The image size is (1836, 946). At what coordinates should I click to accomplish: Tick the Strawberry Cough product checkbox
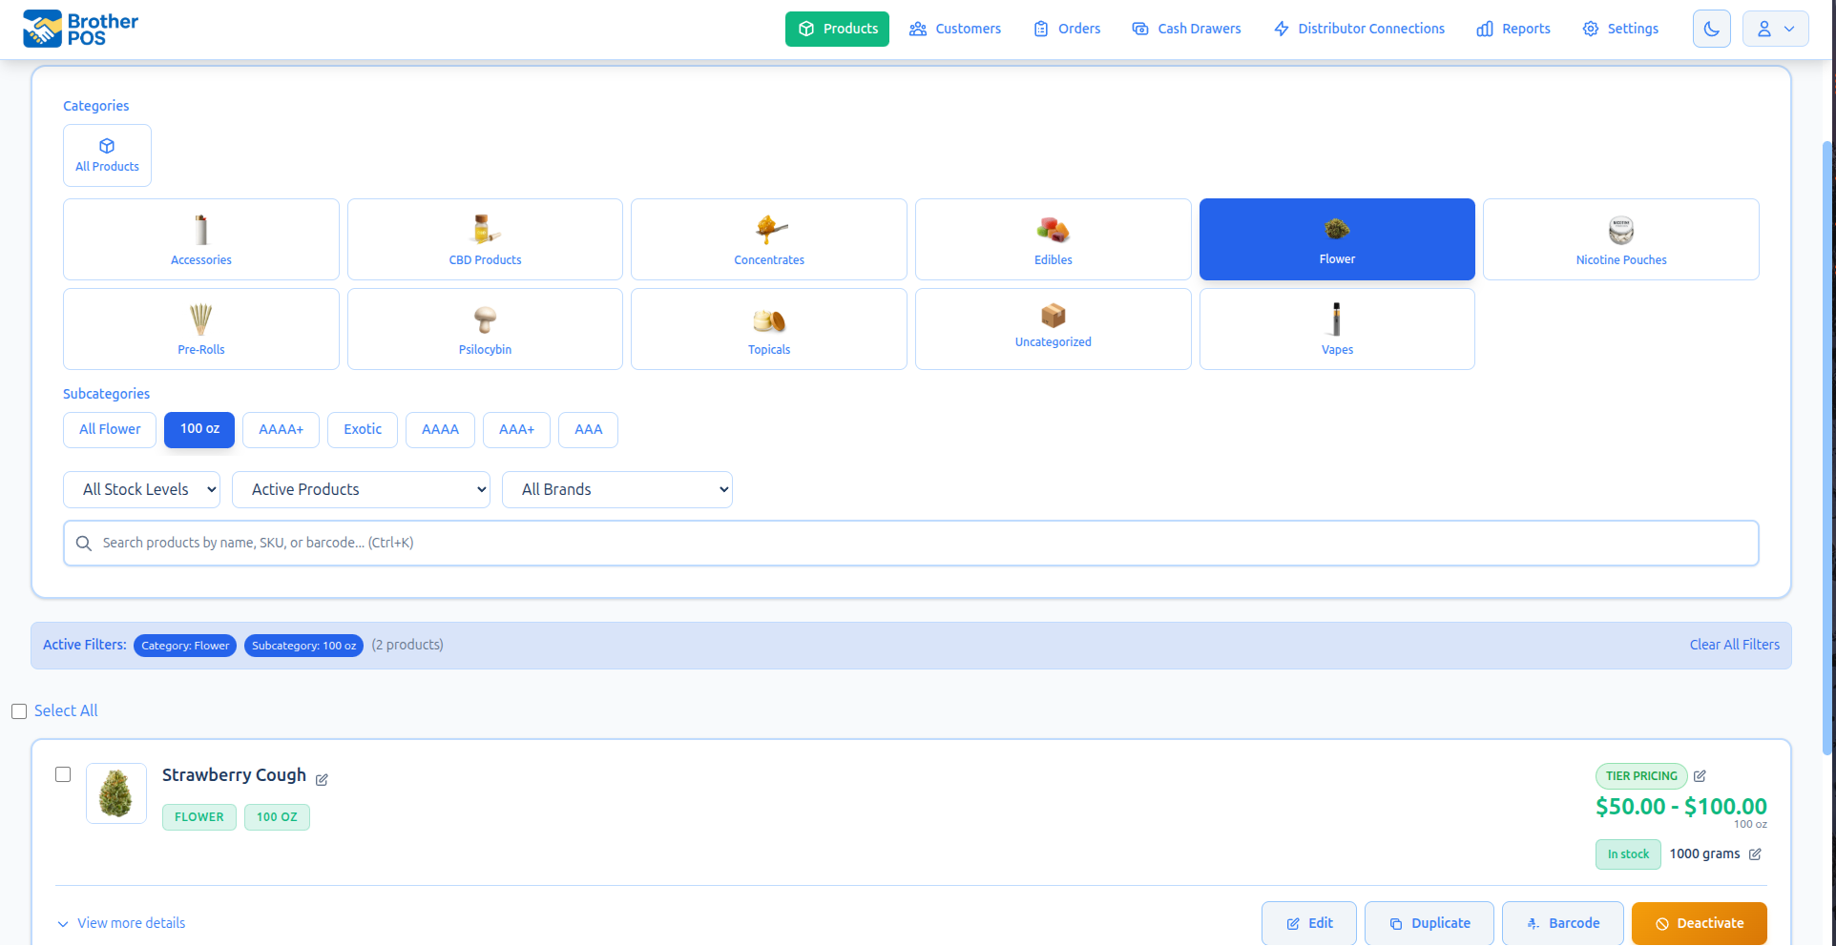tap(63, 774)
